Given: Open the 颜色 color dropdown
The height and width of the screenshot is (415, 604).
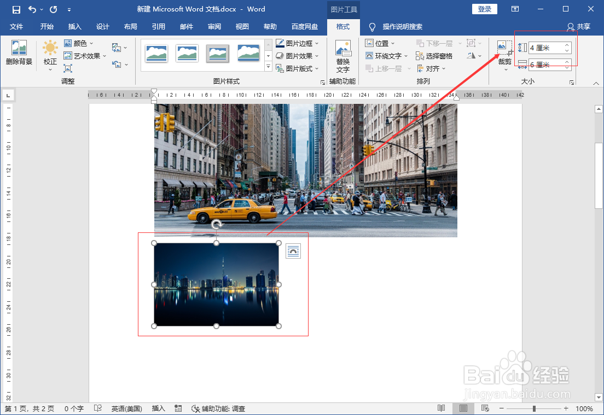Looking at the screenshot, I should tap(79, 43).
